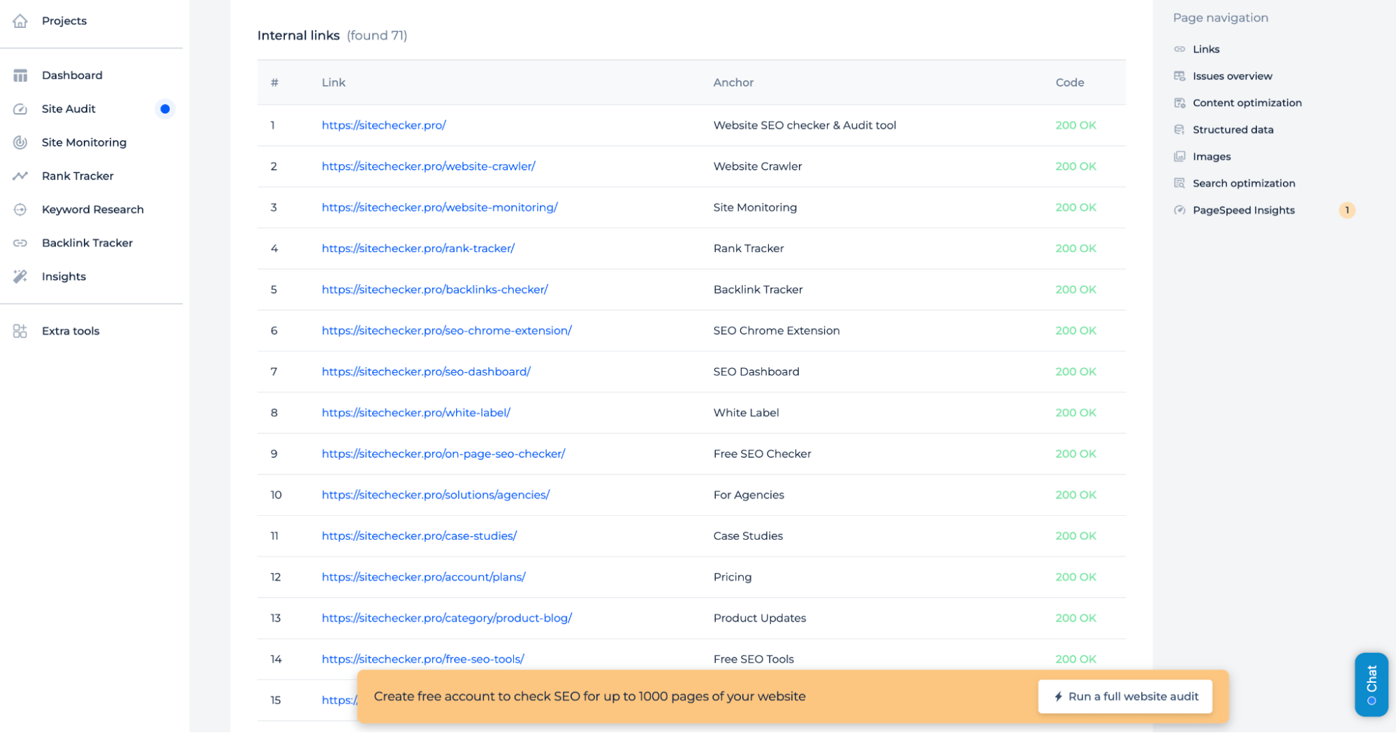The image size is (1396, 733).
Task: Open the solutions/agencies link
Action: pyautogui.click(x=435, y=495)
